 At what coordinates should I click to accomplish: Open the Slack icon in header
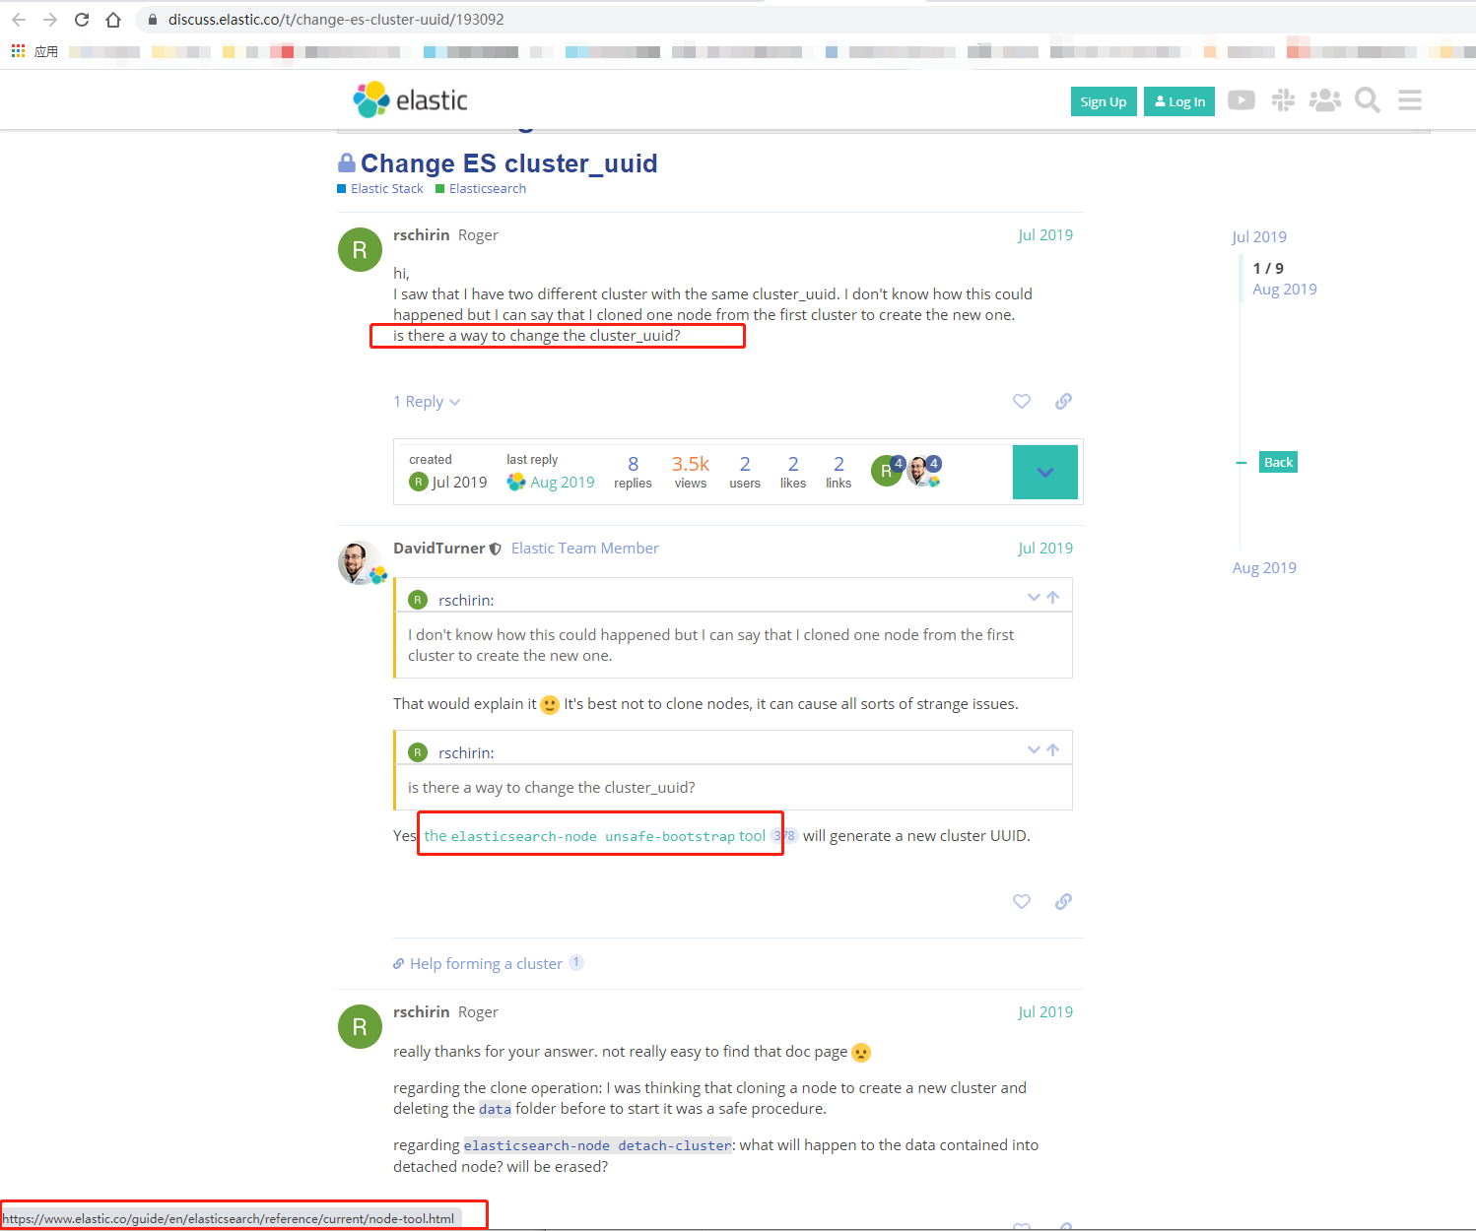(1283, 99)
